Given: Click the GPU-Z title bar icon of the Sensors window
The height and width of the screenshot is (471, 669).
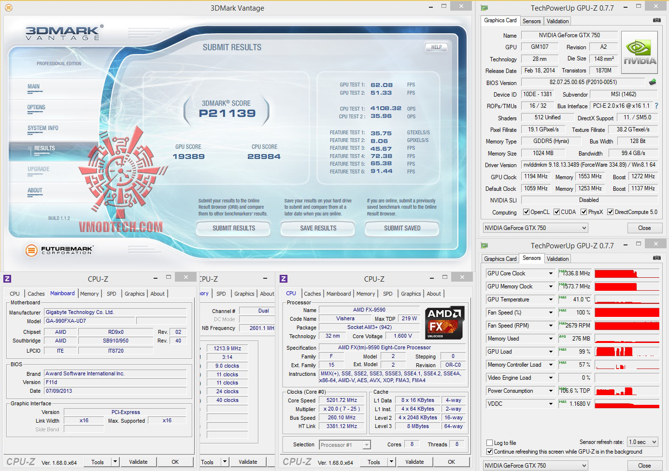Looking at the screenshot, I should pyautogui.click(x=484, y=245).
